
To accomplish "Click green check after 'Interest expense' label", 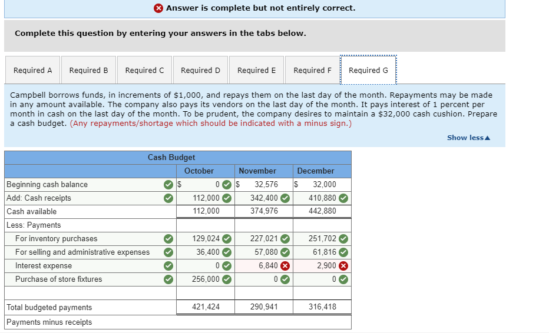I will pos(168,266).
